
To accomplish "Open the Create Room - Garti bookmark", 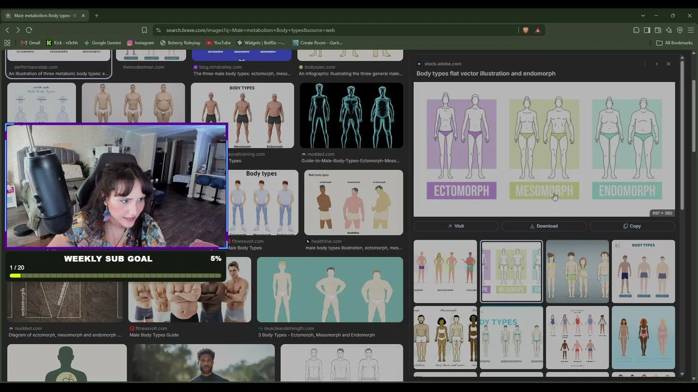I will pos(317,42).
